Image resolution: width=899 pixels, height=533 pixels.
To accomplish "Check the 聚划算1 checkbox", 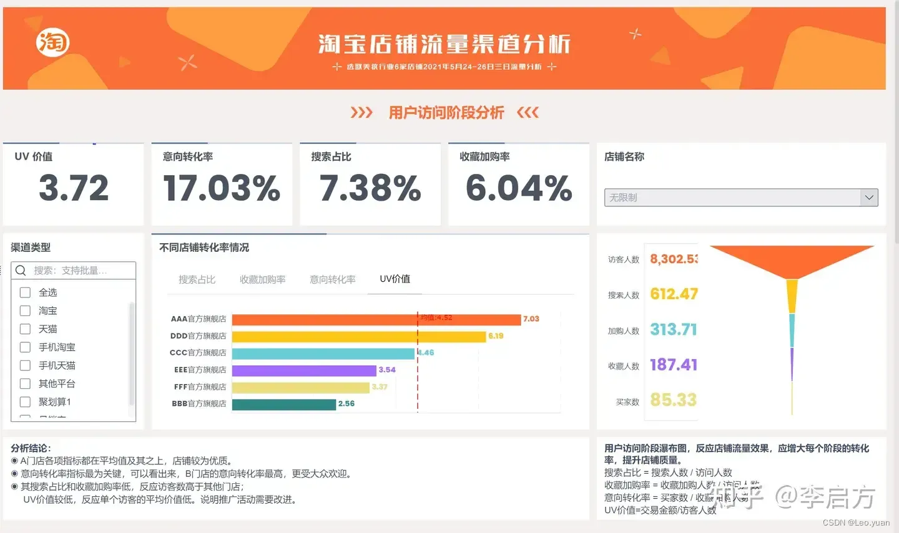I will pyautogui.click(x=25, y=401).
